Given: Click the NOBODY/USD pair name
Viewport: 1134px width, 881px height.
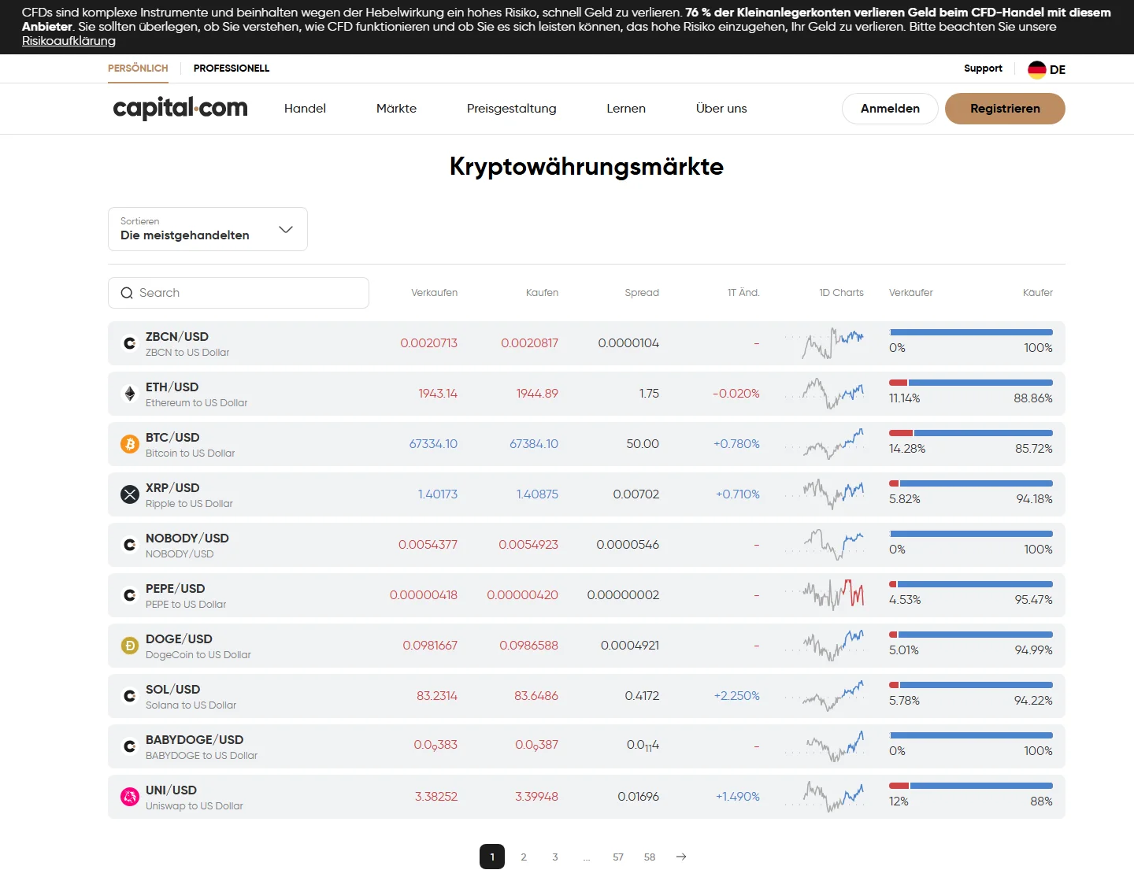Looking at the screenshot, I should click(187, 539).
